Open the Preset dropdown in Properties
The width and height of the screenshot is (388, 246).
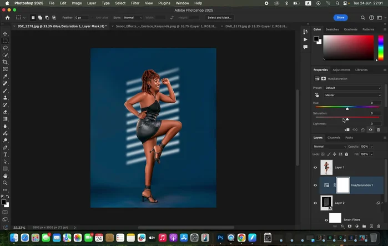click(x=353, y=88)
